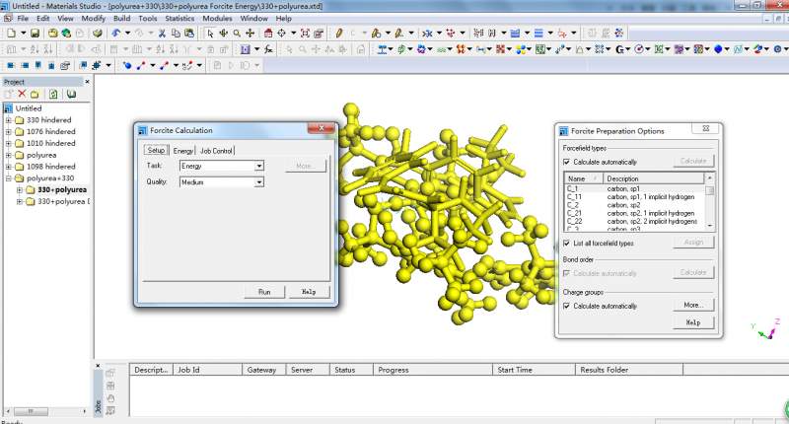Screen dimensions: 789x424
Task: Click More... in Forcite Preparation Options
Action: coord(693,305)
